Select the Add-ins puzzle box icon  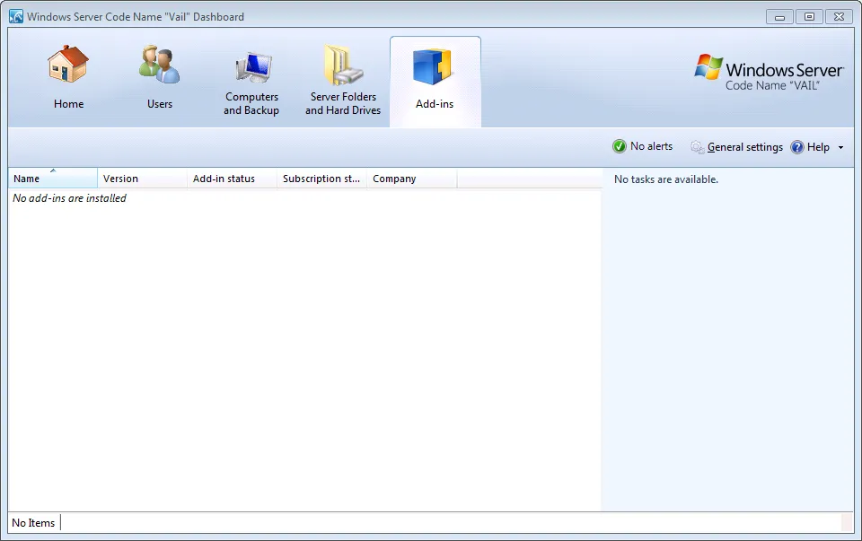[433, 66]
